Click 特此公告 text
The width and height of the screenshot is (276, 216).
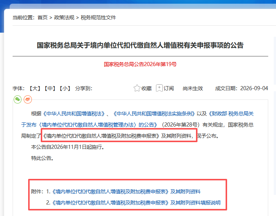pyautogui.click(x=43, y=158)
